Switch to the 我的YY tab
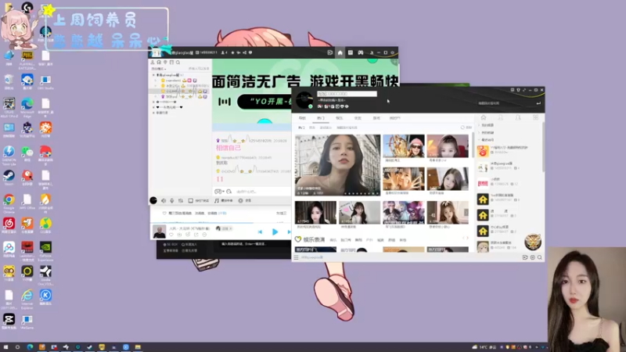Viewport: 626px width, 352px height. tap(395, 118)
